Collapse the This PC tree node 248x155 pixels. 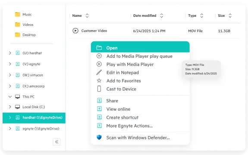pyautogui.click(x=10, y=96)
